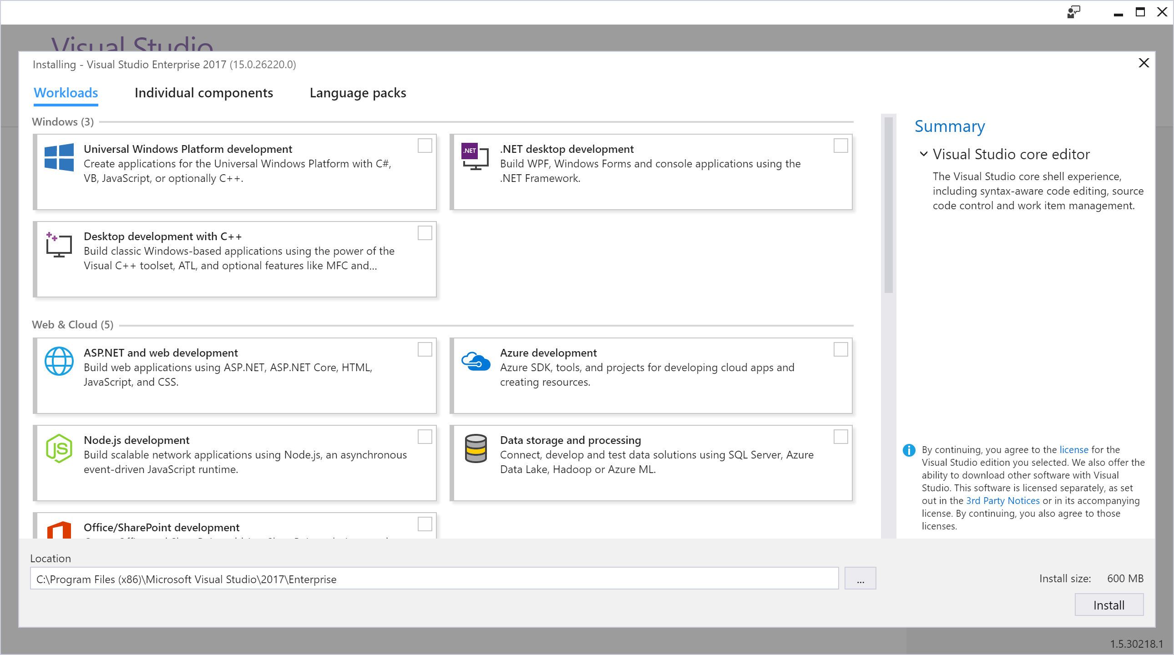Open the Language packs tab

(358, 93)
